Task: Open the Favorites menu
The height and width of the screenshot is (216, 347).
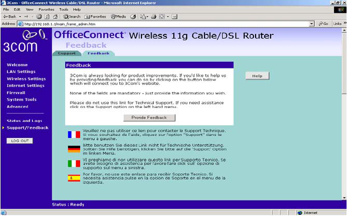Action: (46, 10)
